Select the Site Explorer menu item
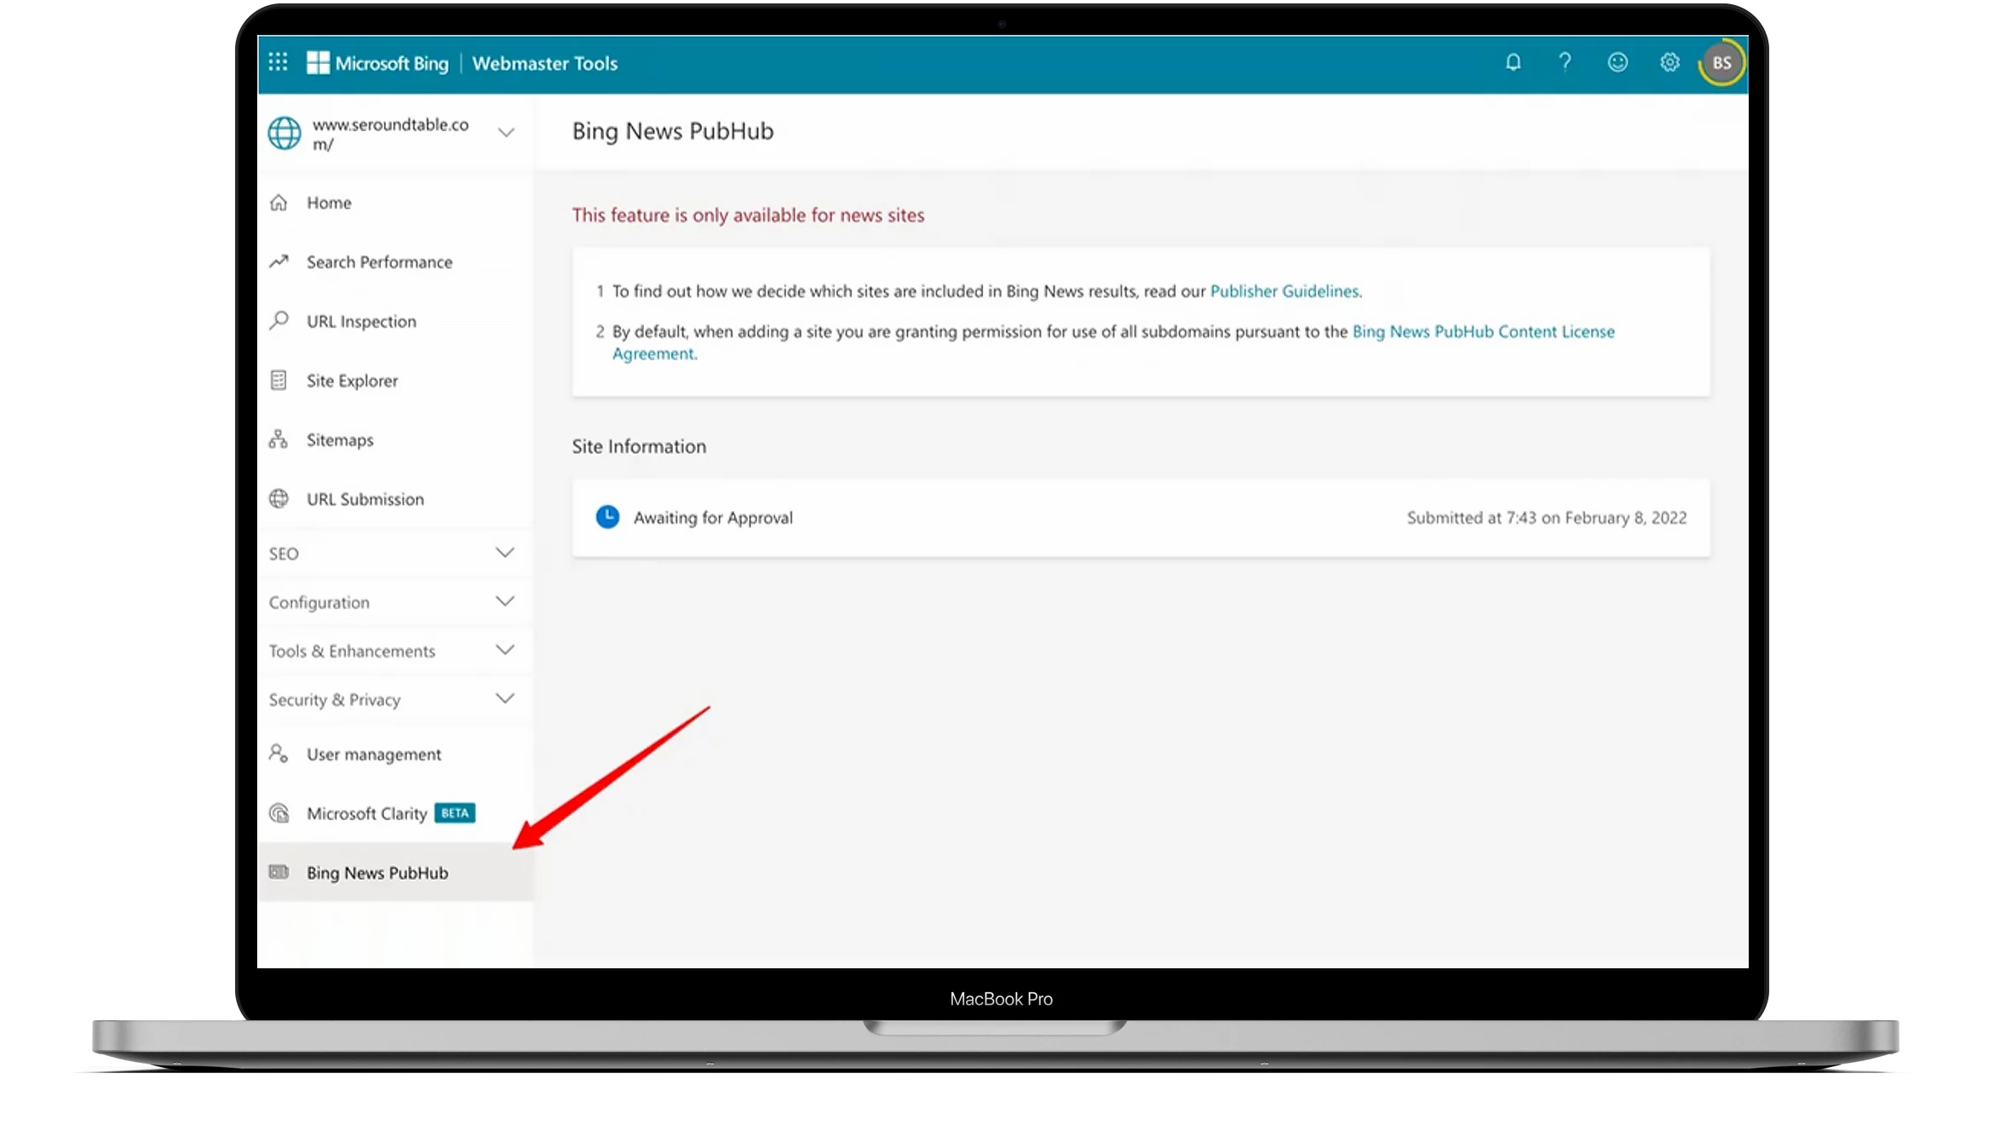This screenshot has width=2000, height=1125. (352, 379)
